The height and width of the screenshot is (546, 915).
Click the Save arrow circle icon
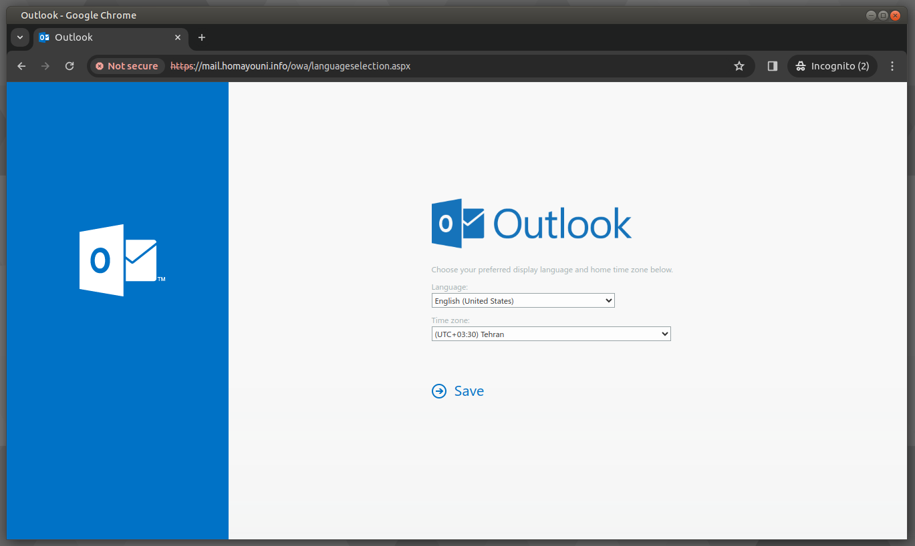439,391
